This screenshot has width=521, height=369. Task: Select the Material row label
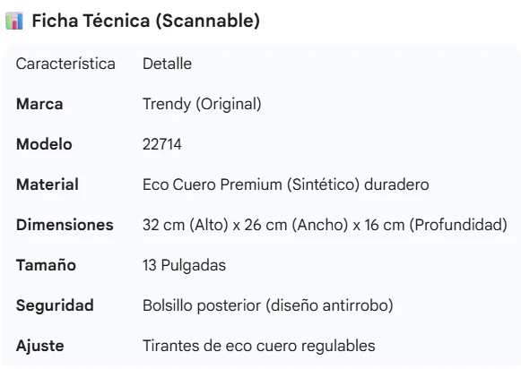48,184
